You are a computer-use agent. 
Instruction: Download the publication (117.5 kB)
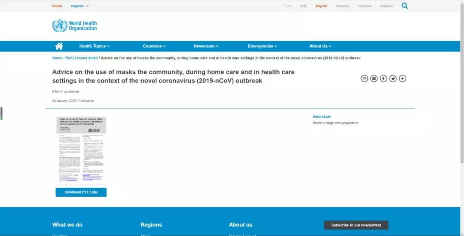81,192
